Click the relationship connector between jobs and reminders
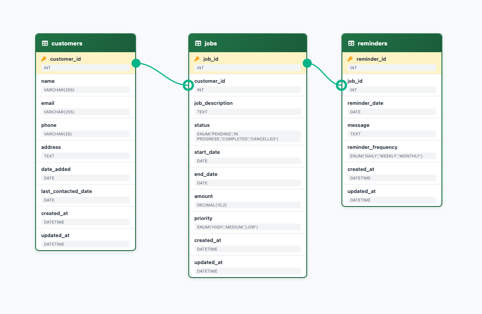 pos(324,74)
